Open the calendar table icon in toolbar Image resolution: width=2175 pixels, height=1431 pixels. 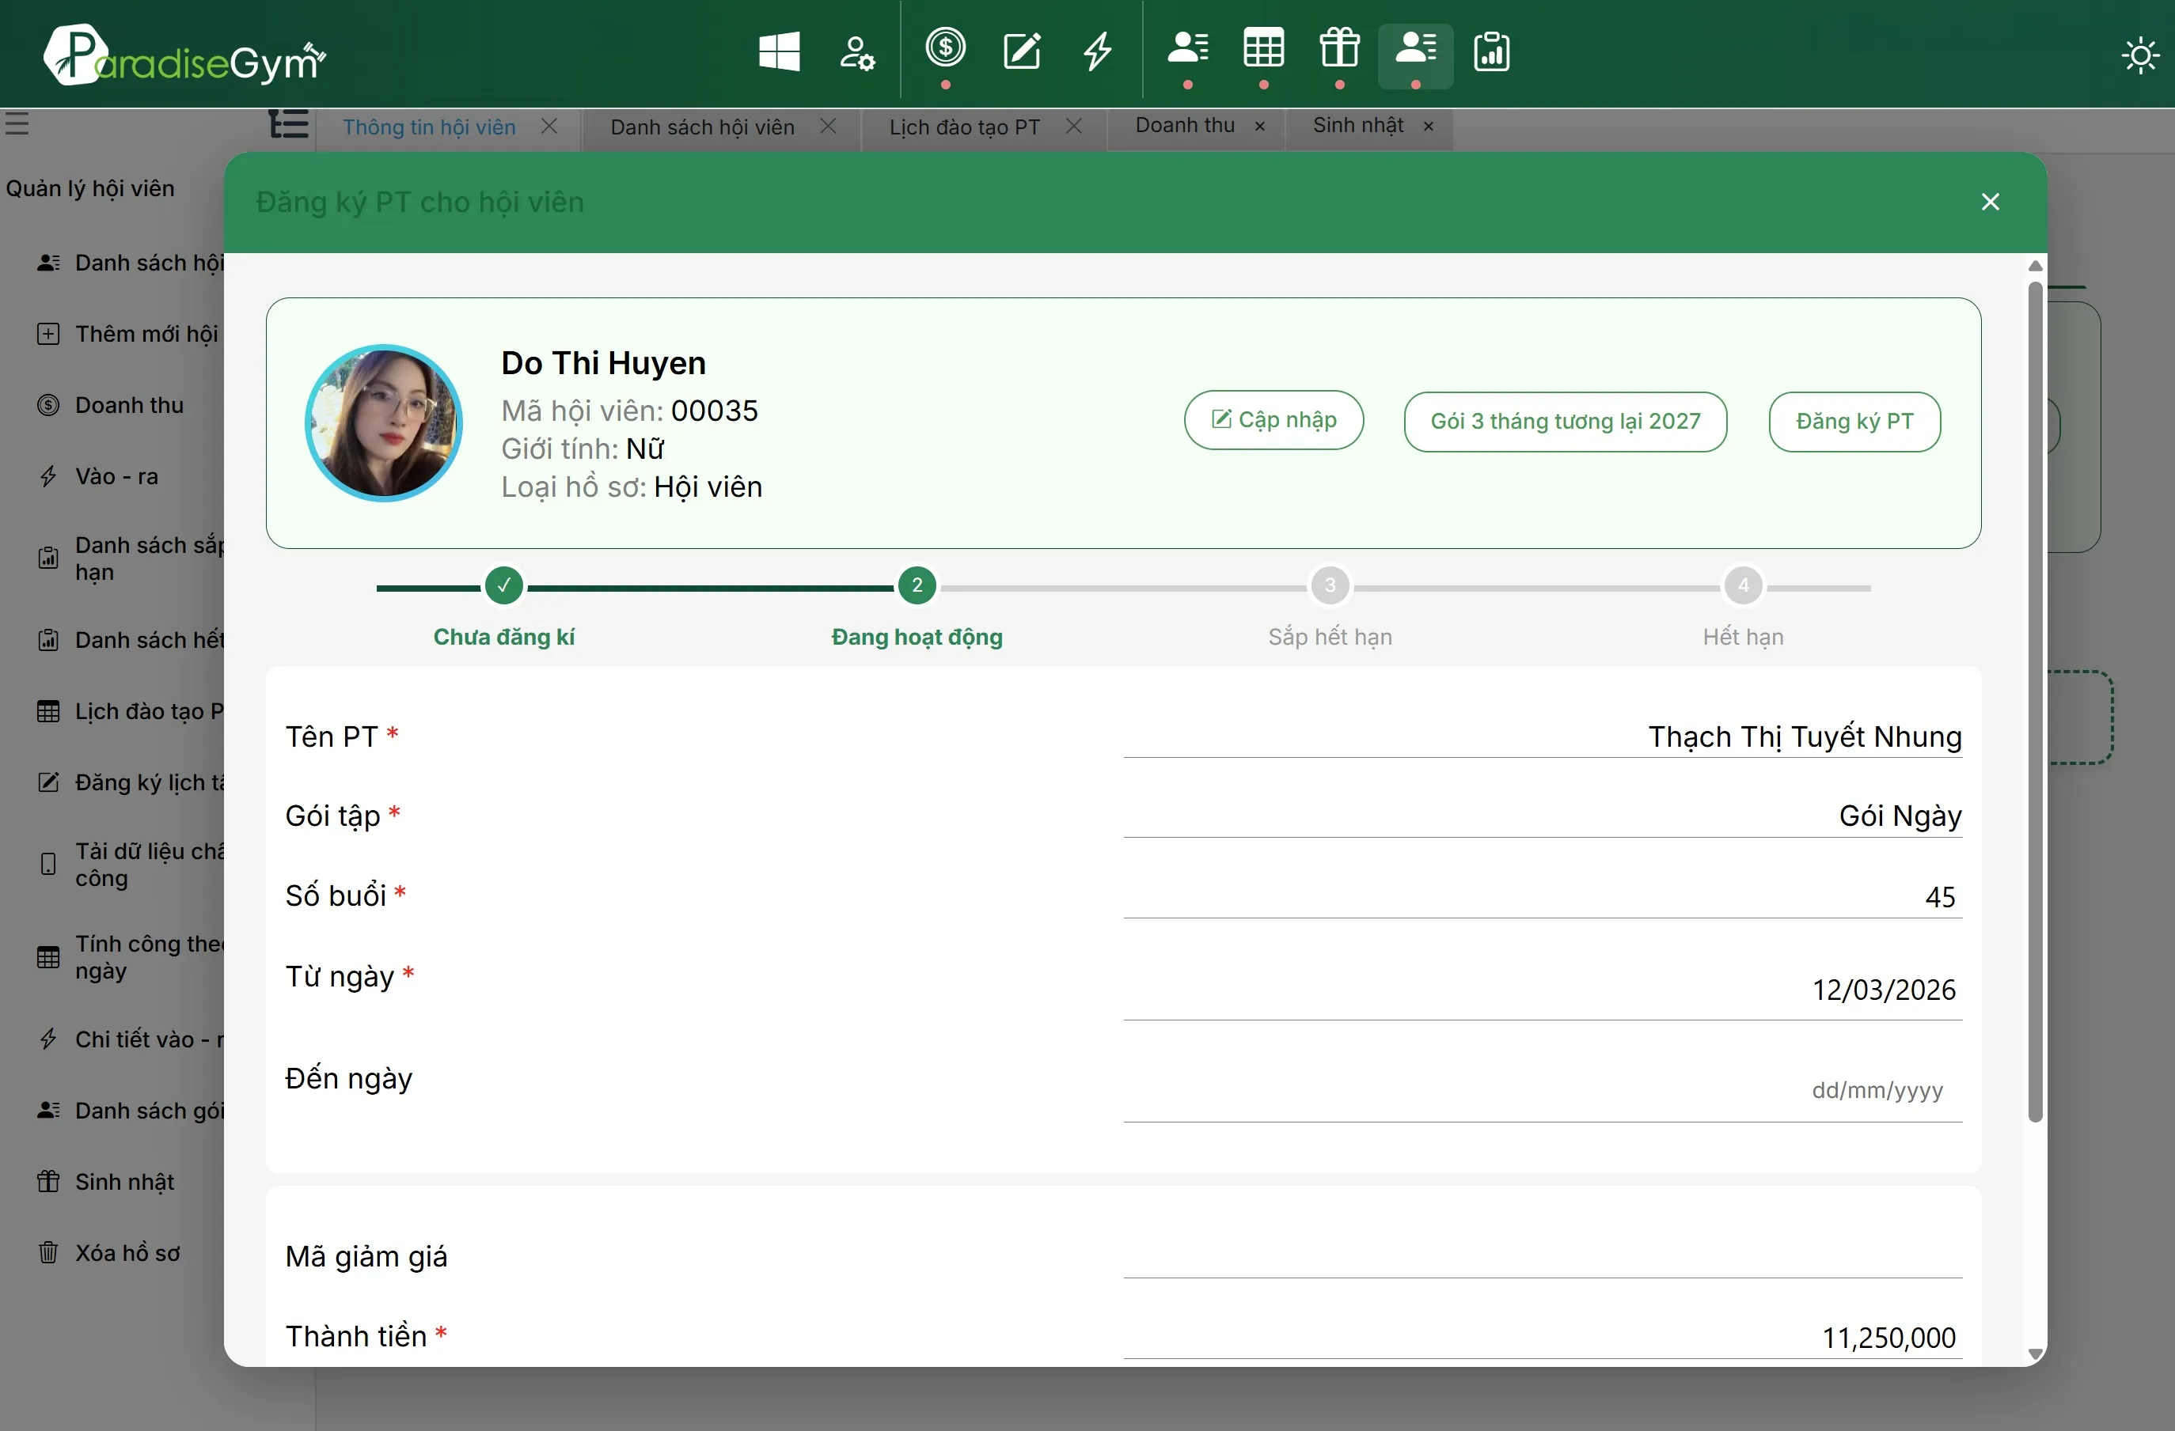(1263, 47)
